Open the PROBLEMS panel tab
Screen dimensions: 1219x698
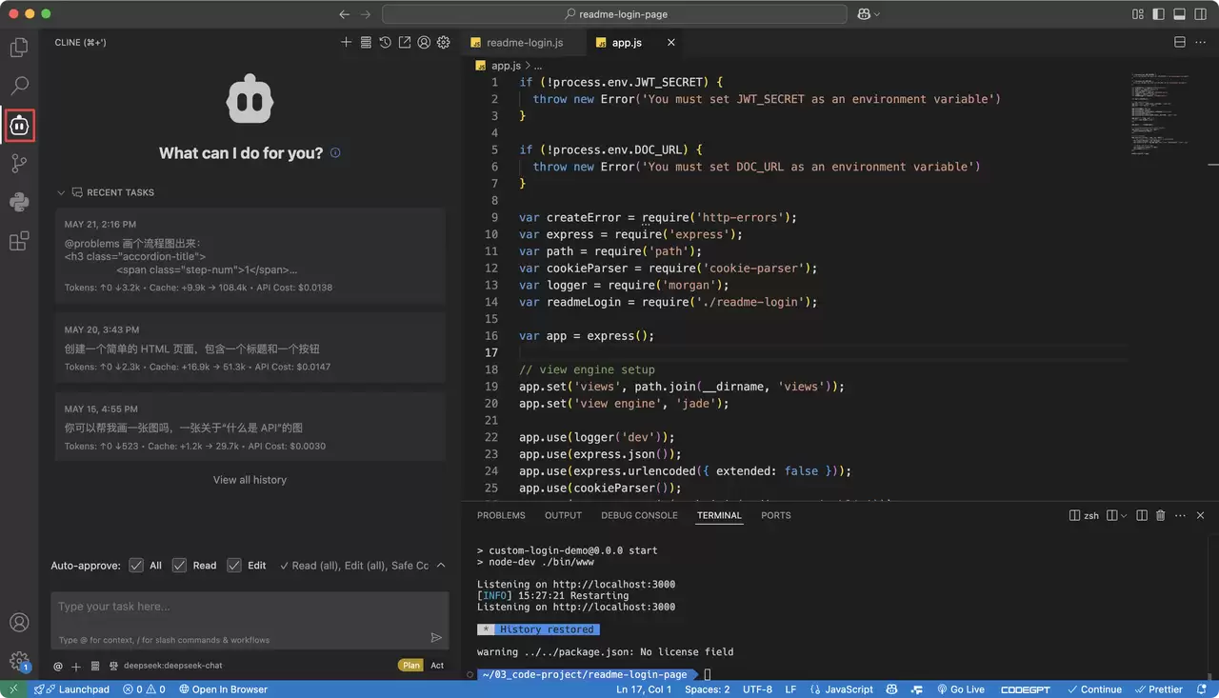[501, 515]
